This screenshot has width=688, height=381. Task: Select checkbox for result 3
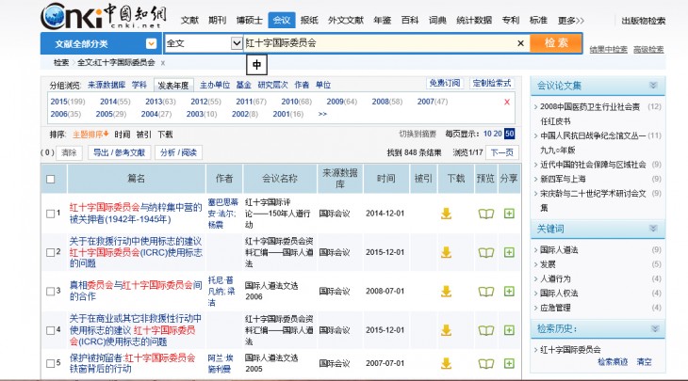click(51, 291)
